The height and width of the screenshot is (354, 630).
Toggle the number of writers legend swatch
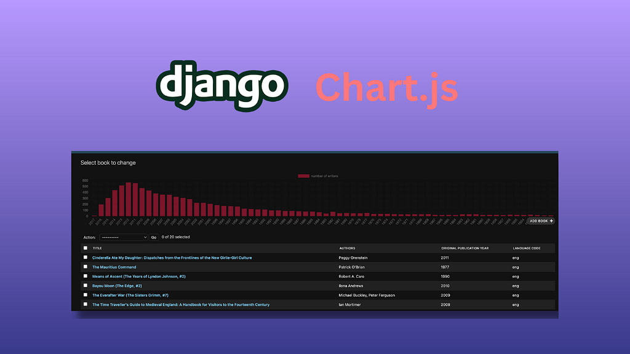click(x=303, y=176)
